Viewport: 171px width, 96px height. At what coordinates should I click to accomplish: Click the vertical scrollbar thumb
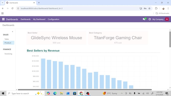click(170, 39)
